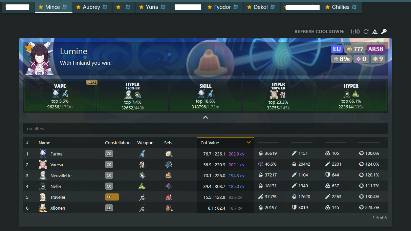This screenshot has width=411, height=231.
Task: Click Varesa's weapon icon
Action: [142, 165]
